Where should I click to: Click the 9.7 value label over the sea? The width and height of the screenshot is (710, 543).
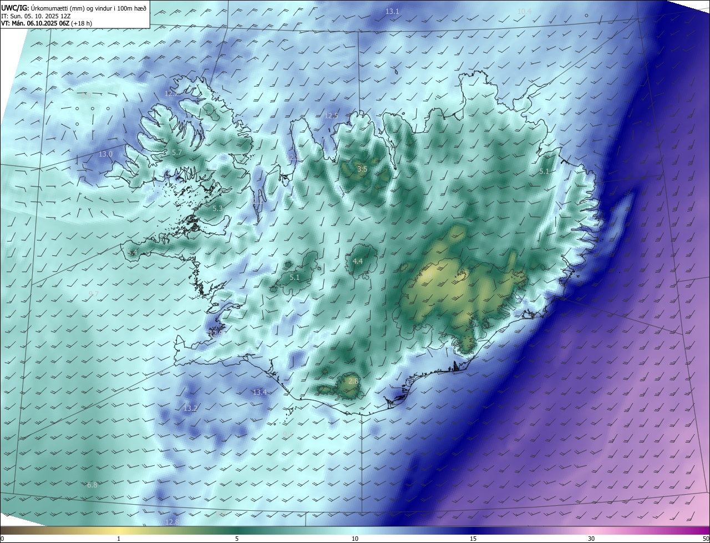click(93, 293)
